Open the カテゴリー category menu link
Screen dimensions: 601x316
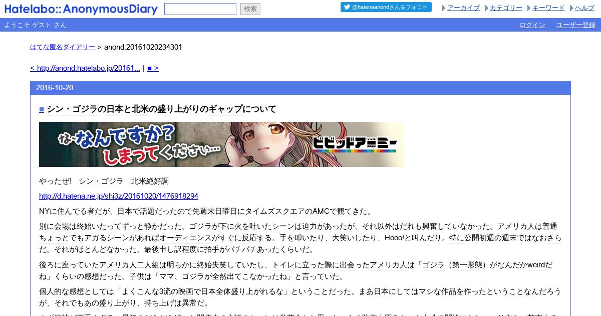point(506,8)
